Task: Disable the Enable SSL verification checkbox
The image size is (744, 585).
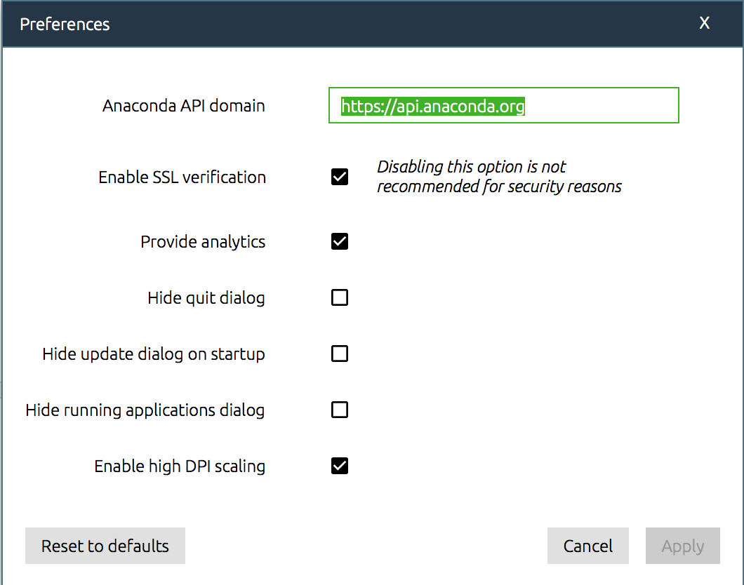Action: [x=340, y=177]
